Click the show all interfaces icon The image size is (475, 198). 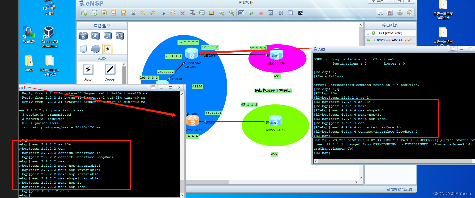tap(280, 13)
